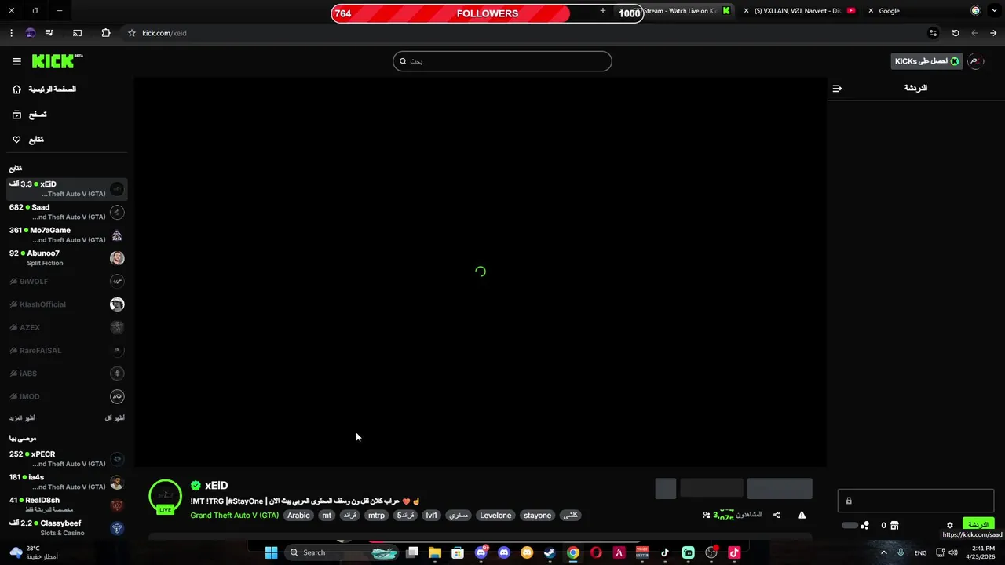
Task: Open the browser three-dot menu
Action: pyautogui.click(x=11, y=33)
